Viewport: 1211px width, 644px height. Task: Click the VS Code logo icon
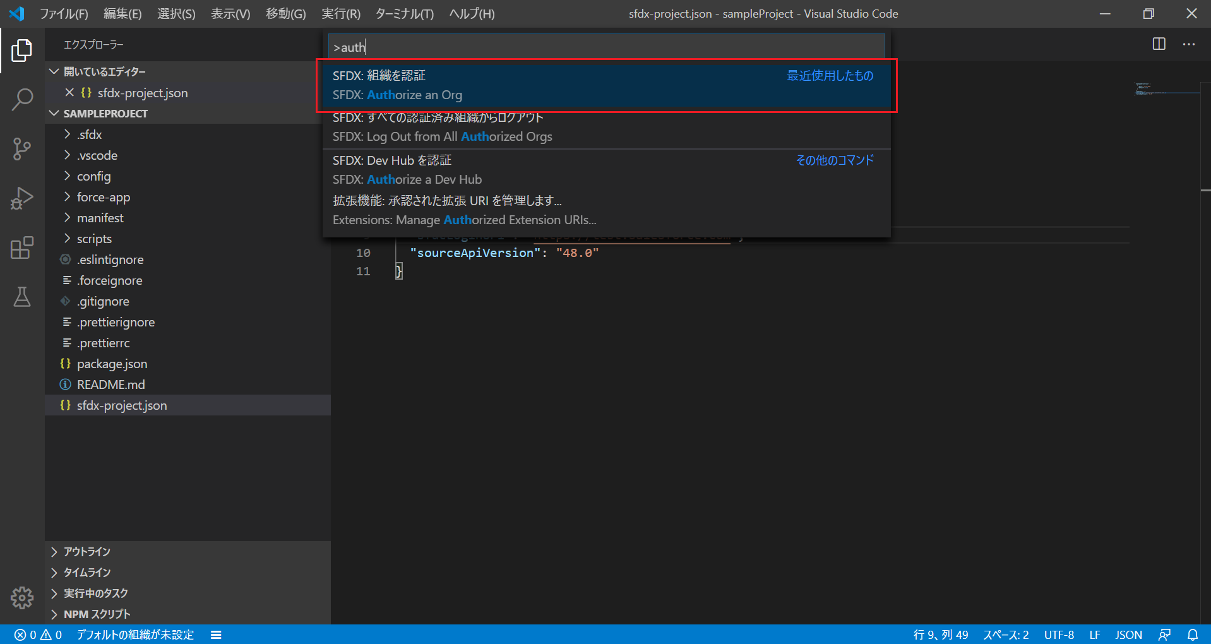pyautogui.click(x=17, y=13)
